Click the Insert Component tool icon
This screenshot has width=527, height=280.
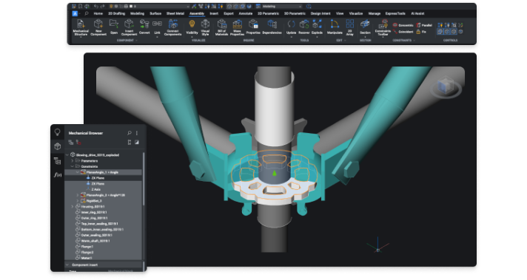point(129,24)
